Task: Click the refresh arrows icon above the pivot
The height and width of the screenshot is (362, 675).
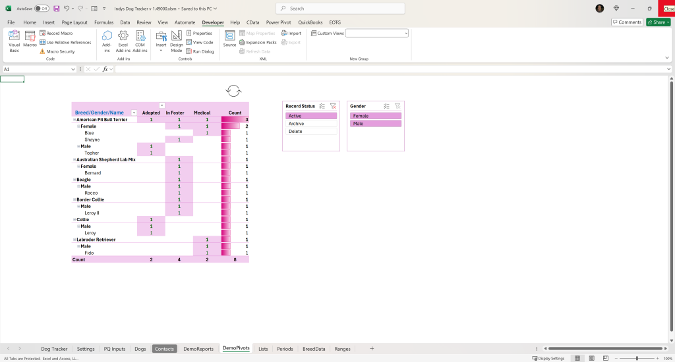Action: click(233, 91)
